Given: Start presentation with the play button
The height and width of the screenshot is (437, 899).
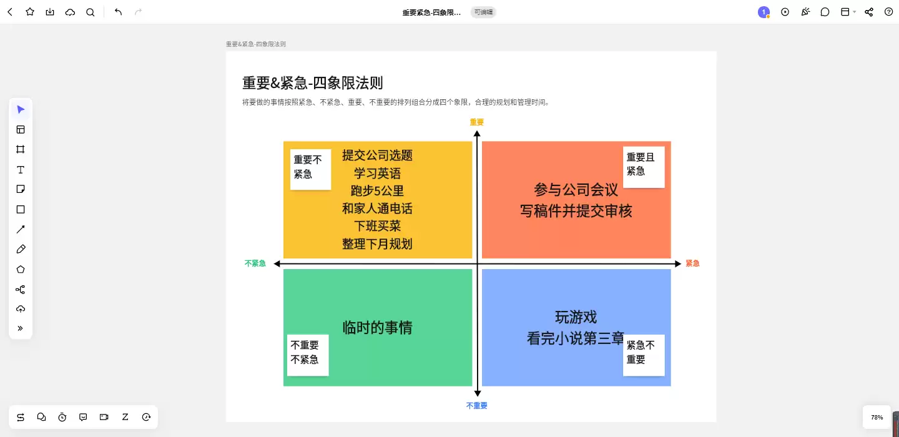Looking at the screenshot, I should point(785,12).
